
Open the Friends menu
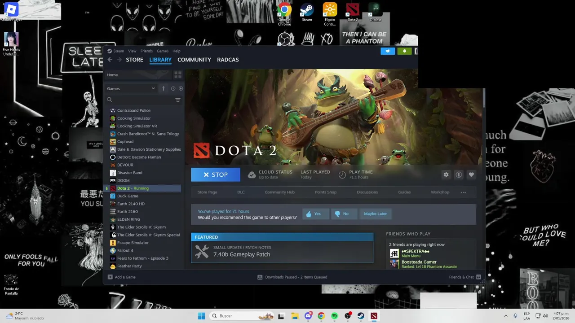click(146, 51)
